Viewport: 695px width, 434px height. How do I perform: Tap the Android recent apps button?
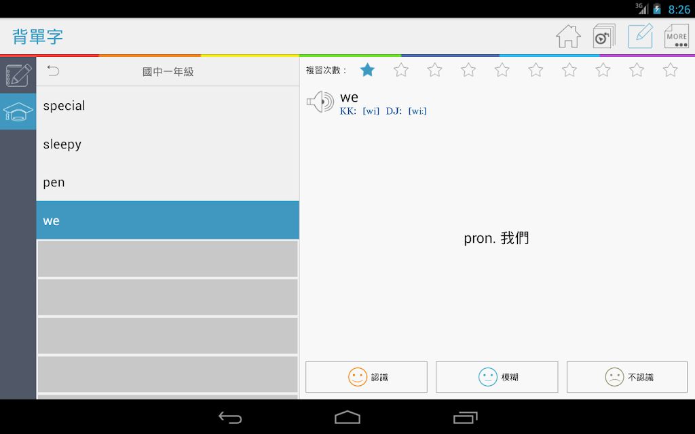pos(465,417)
